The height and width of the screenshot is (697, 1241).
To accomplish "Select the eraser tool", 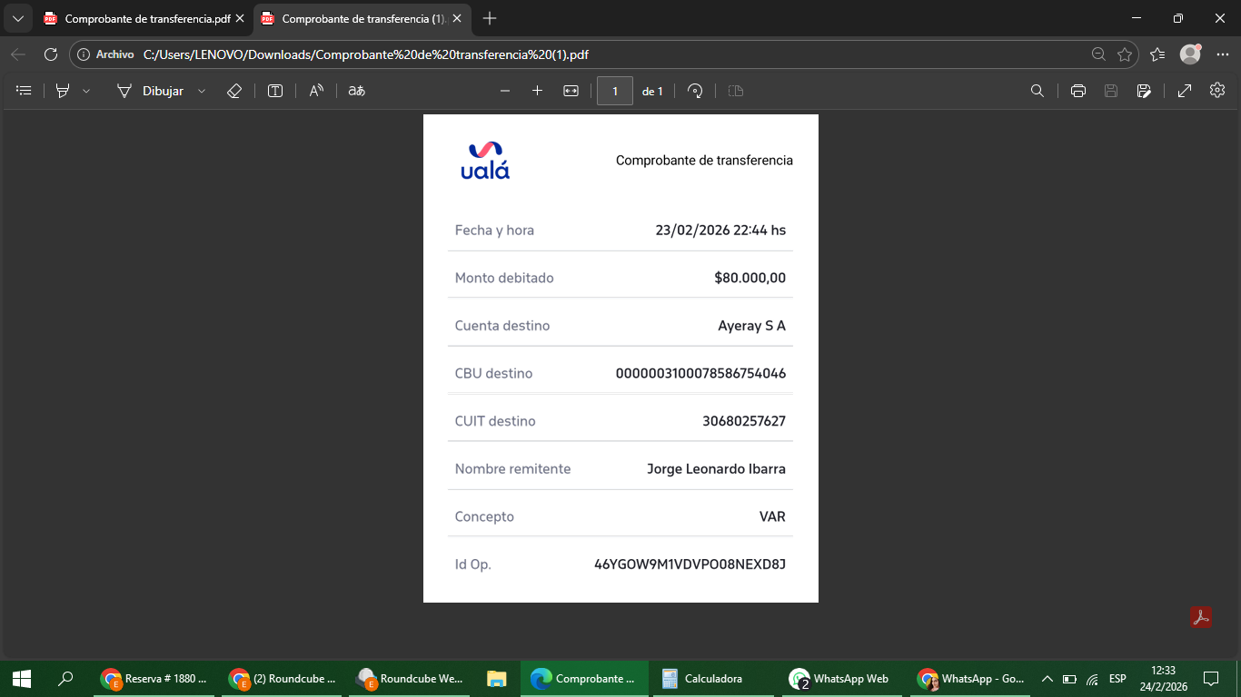I will pyautogui.click(x=233, y=91).
